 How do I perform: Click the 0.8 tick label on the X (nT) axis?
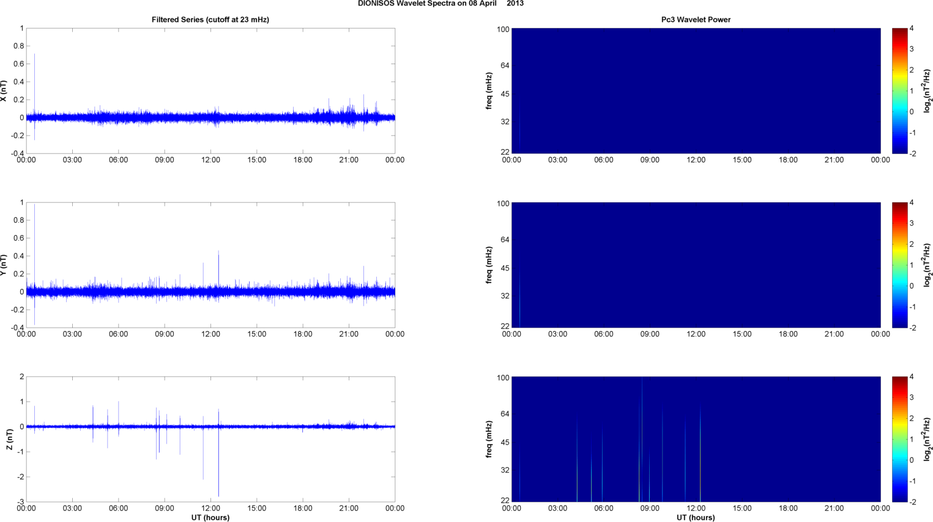tap(18, 46)
